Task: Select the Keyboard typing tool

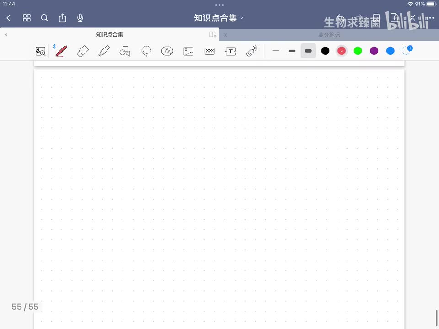Action: 210,51
